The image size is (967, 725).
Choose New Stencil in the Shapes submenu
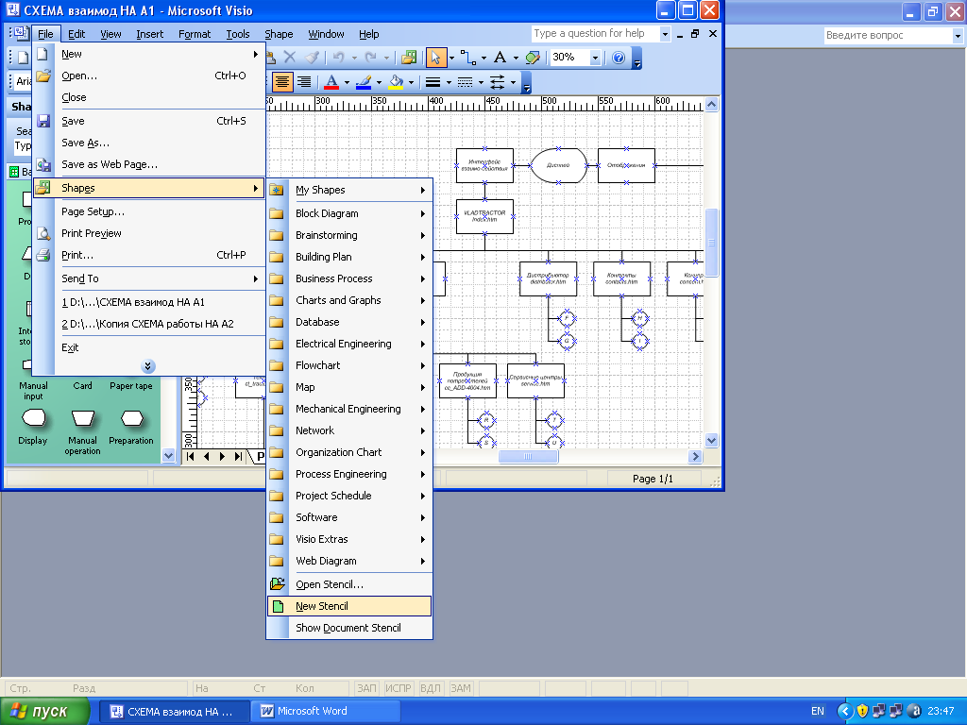(349, 606)
